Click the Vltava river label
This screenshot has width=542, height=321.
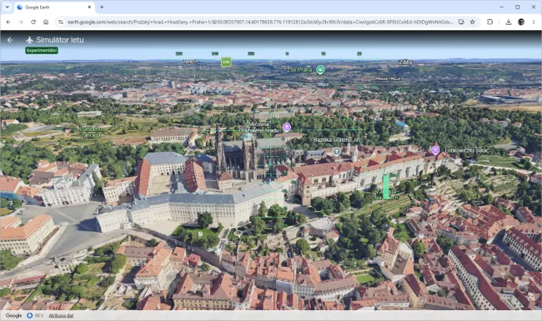click(324, 85)
